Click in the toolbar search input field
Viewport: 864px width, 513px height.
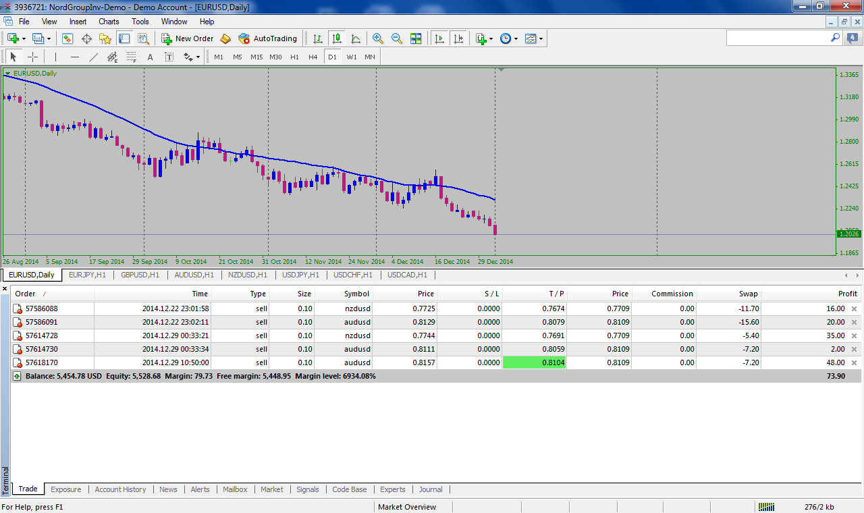(778, 38)
